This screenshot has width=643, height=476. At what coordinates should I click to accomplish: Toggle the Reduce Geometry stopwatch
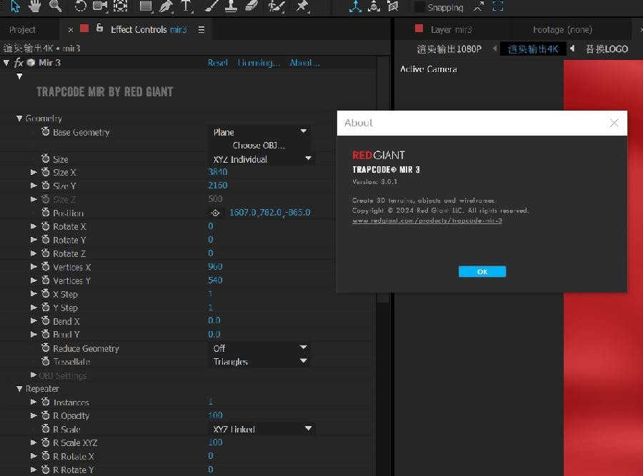click(x=46, y=348)
